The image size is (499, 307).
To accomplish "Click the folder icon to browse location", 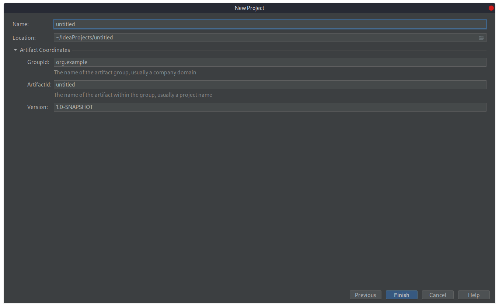I will pyautogui.click(x=481, y=38).
